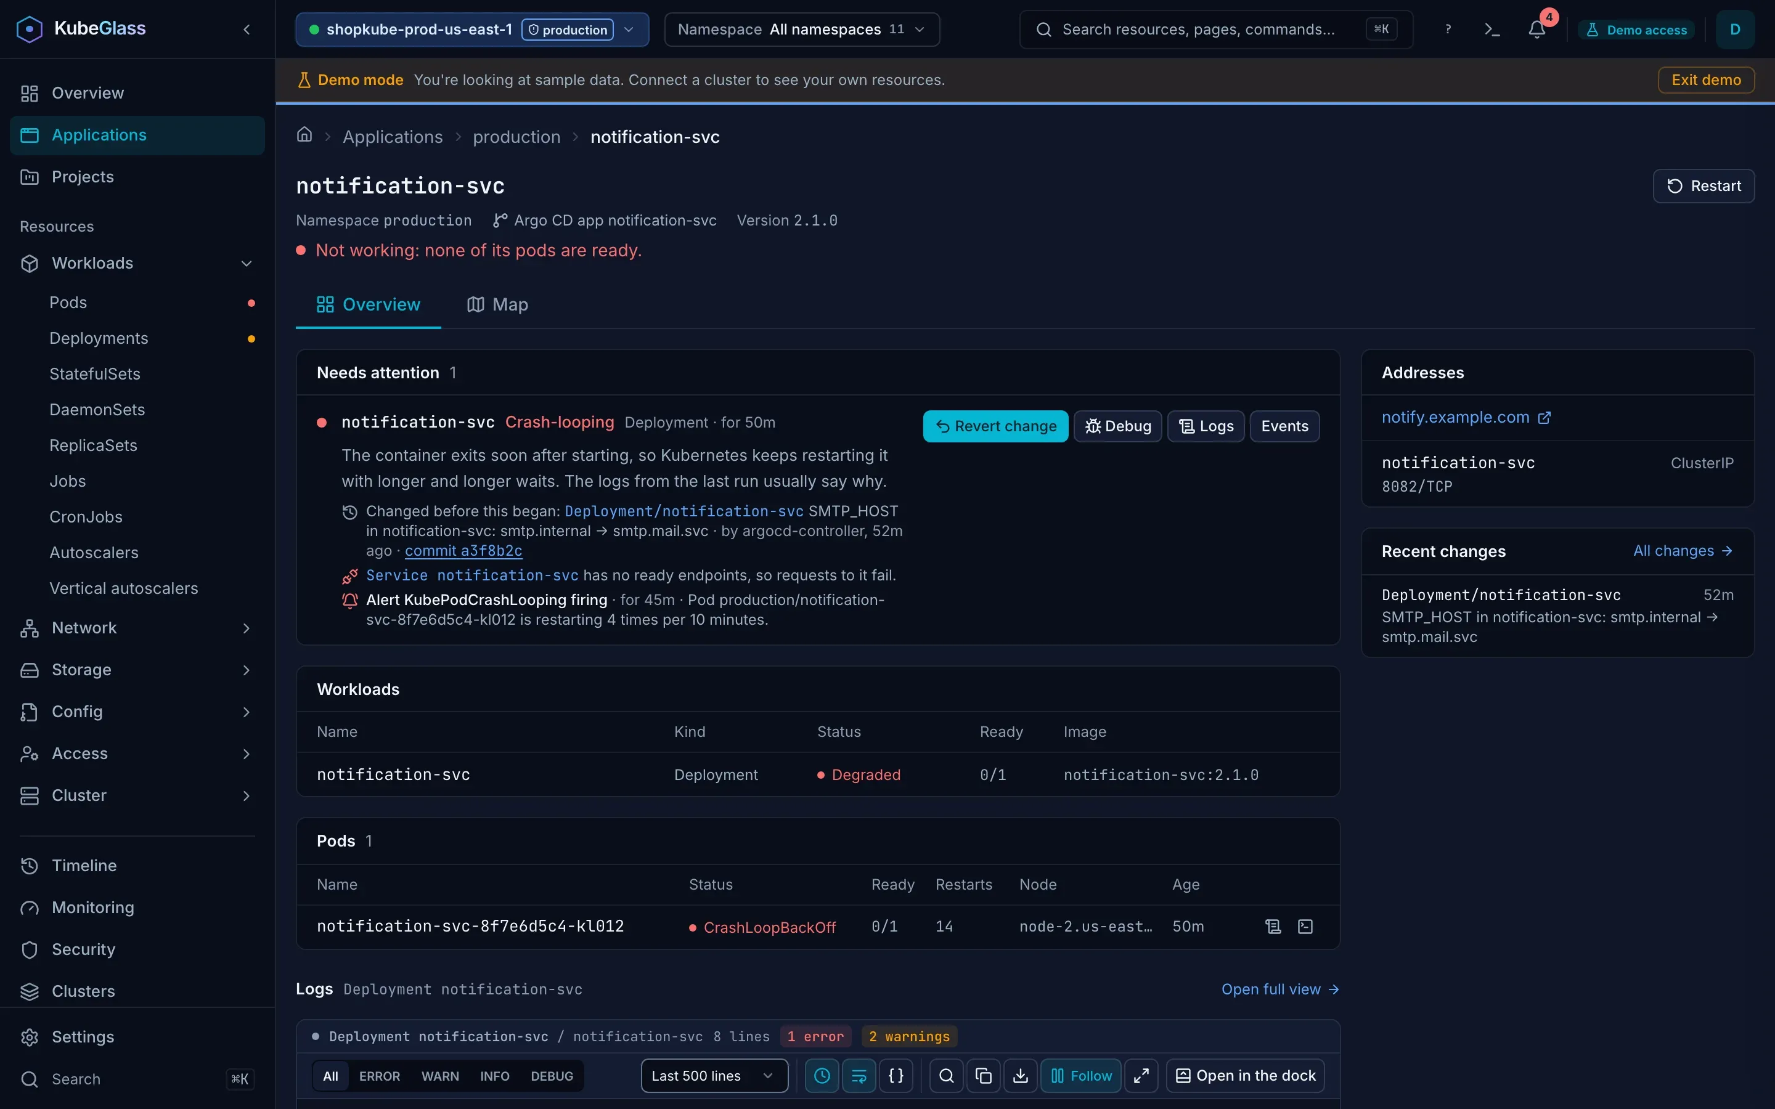Open the All changes link
Screen dimensions: 1775x1109
coord(1683,551)
